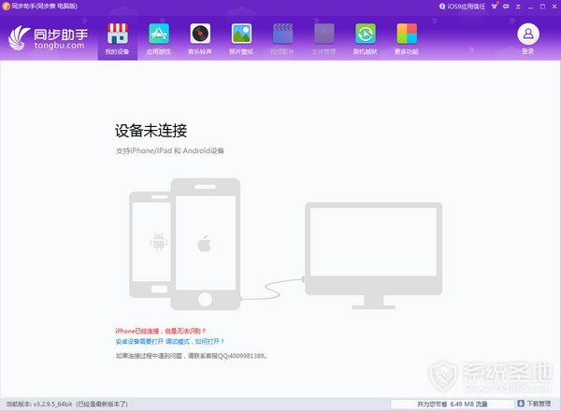The height and width of the screenshot is (411, 561).
Task: Click the 支持iPhone/iPad 和 Android设备 subtitle
Action: 170,150
